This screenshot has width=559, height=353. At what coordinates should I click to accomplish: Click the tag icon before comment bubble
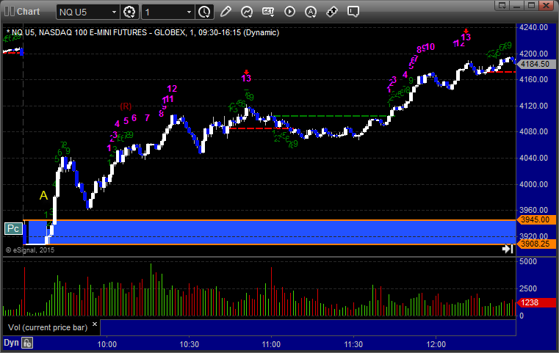[332, 12]
